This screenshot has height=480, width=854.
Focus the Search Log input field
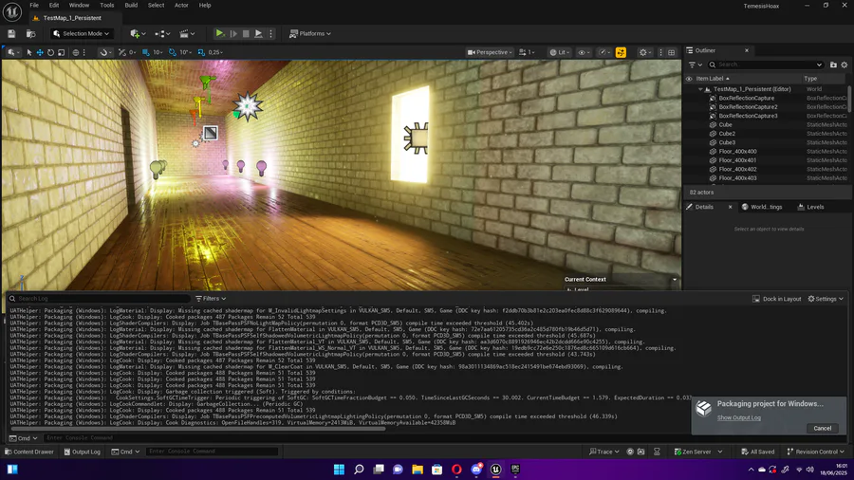click(x=99, y=298)
